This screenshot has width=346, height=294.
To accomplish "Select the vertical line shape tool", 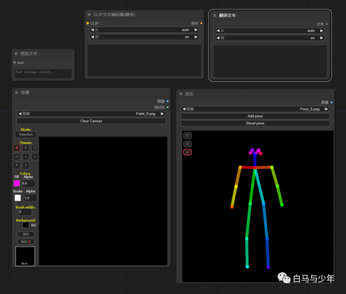I will click(x=35, y=157).
